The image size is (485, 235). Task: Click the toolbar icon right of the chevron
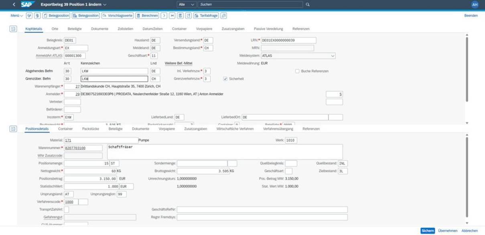click(172, 16)
